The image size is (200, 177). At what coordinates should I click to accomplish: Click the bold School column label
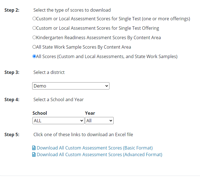coord(40,113)
